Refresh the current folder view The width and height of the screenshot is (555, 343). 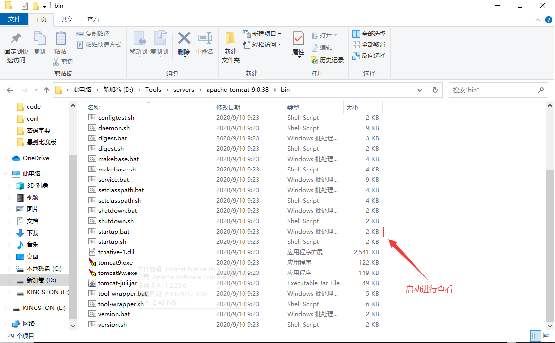click(x=435, y=90)
